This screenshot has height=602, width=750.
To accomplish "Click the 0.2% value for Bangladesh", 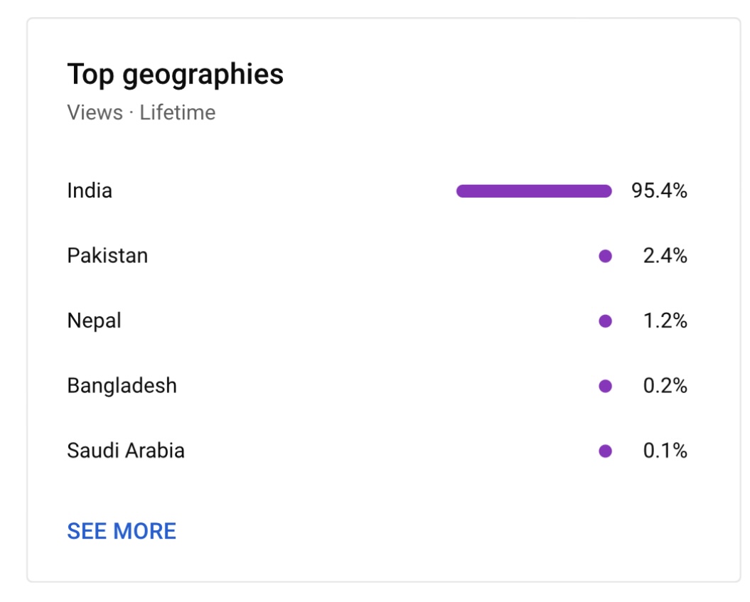I will click(x=665, y=386).
